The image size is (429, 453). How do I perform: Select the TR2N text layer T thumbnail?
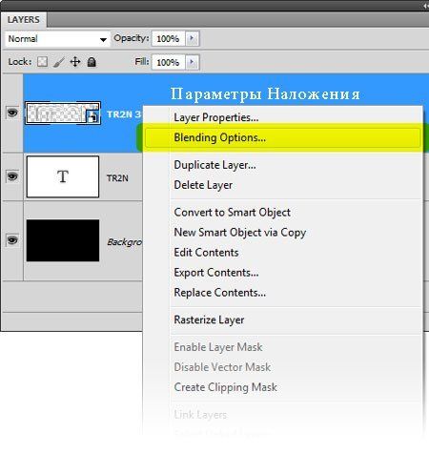coord(63,176)
